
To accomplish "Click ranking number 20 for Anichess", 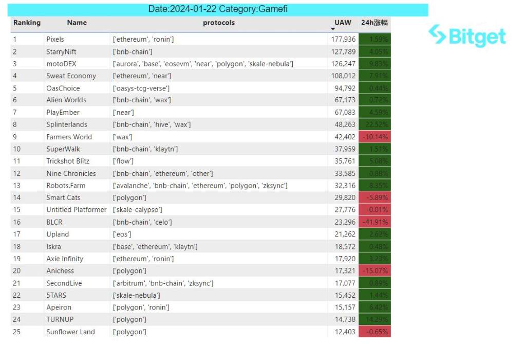I will pyautogui.click(x=17, y=271).
